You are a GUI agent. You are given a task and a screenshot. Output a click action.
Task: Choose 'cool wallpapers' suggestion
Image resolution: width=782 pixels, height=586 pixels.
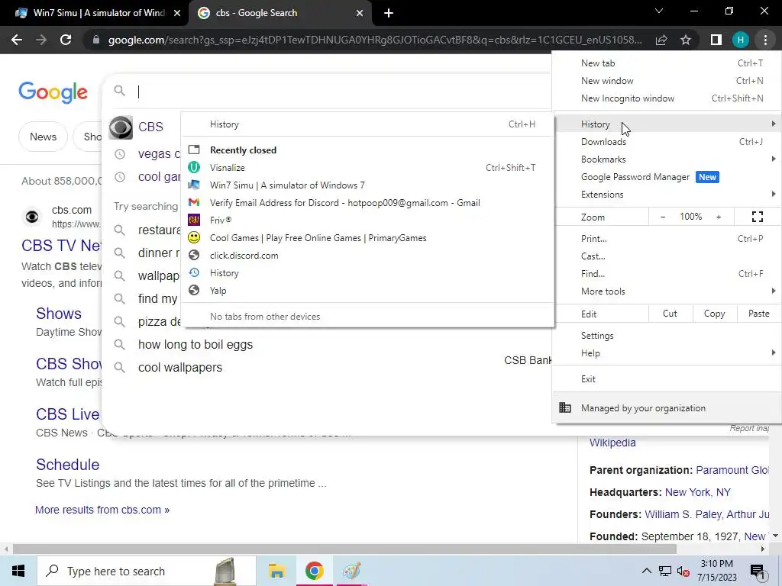[x=180, y=367]
